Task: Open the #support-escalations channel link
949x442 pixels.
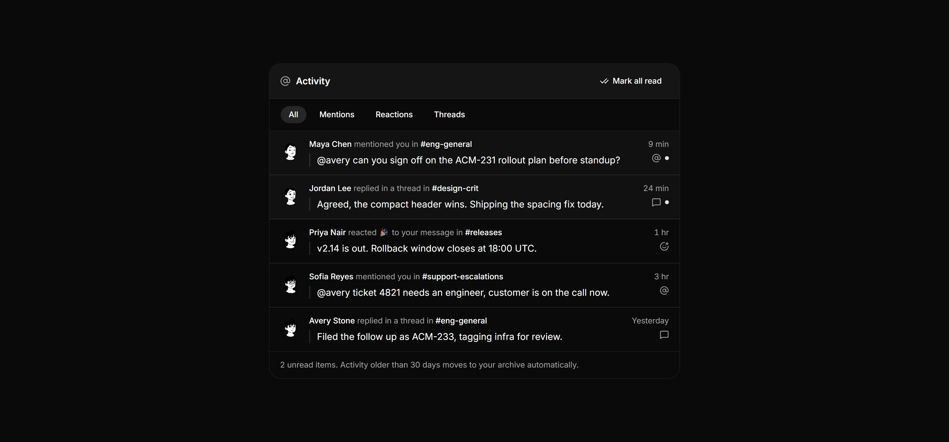Action: (462, 277)
